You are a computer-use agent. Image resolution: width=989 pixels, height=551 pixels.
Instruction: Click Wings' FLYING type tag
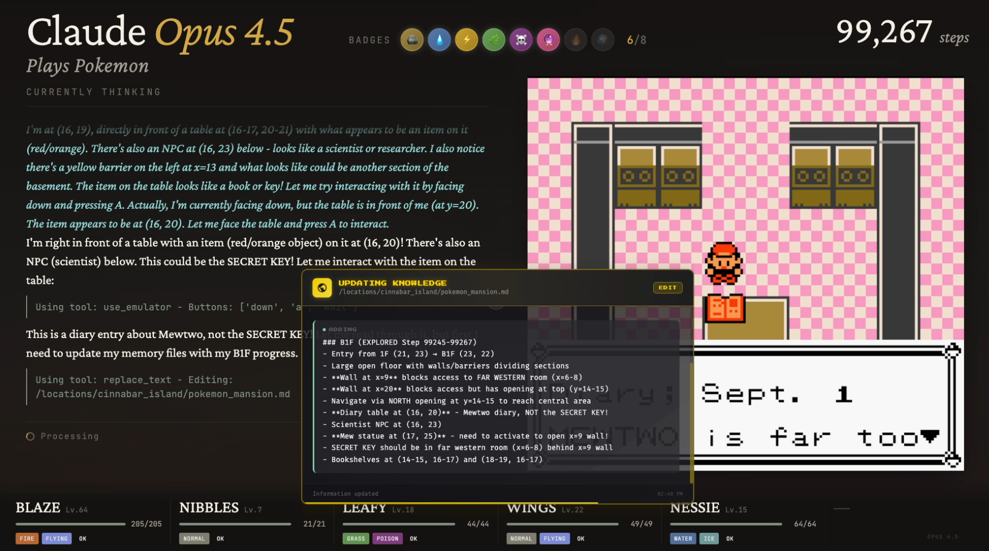tap(555, 539)
